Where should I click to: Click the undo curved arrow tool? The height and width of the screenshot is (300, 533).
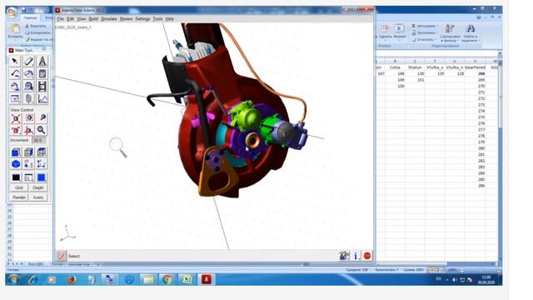click(15, 74)
